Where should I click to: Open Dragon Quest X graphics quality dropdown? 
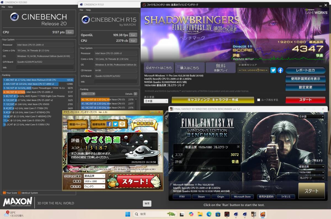click(x=94, y=176)
